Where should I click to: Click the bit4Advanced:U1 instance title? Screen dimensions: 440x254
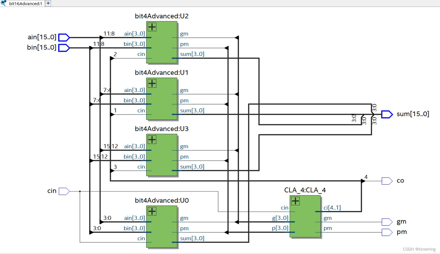coord(162,73)
